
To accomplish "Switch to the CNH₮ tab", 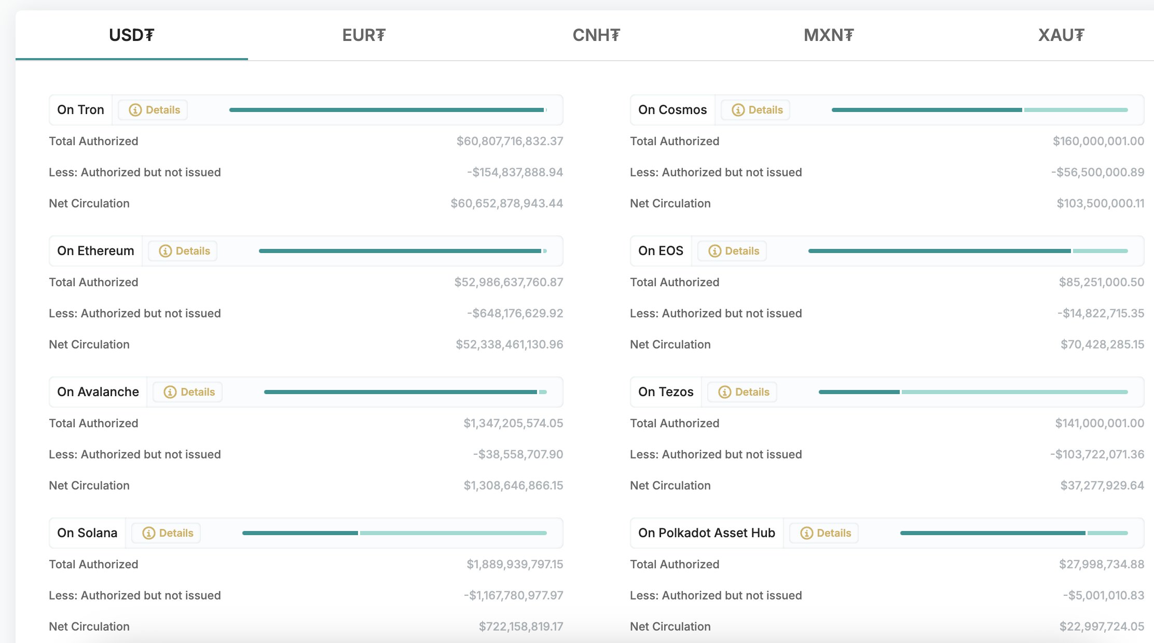I will pyautogui.click(x=596, y=35).
